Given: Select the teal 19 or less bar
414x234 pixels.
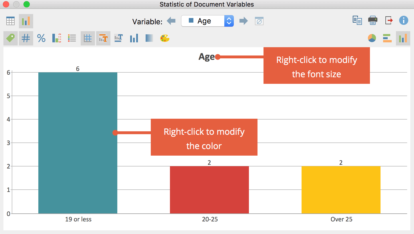Looking at the screenshot, I should pos(78,143).
